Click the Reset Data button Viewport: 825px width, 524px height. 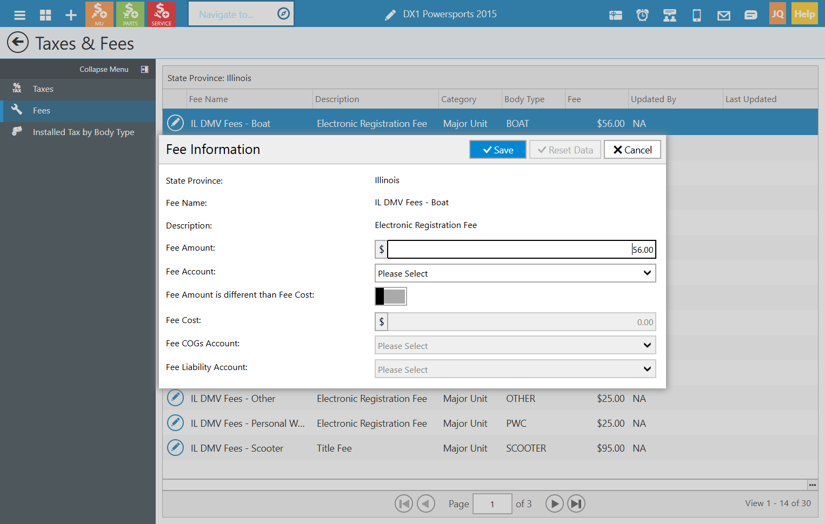(x=565, y=150)
